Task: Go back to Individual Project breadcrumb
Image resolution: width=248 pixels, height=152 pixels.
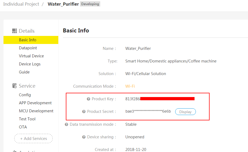Action: 21,4
